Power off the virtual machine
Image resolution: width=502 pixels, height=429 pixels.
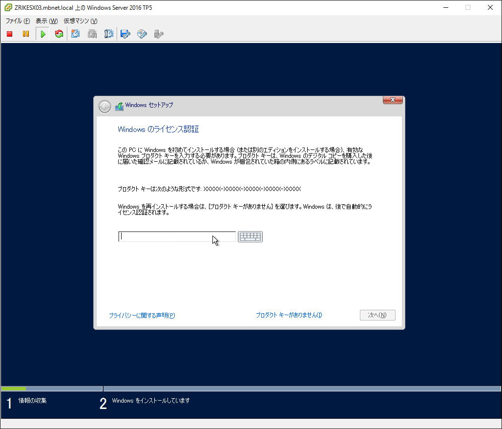pyautogui.click(x=9, y=34)
